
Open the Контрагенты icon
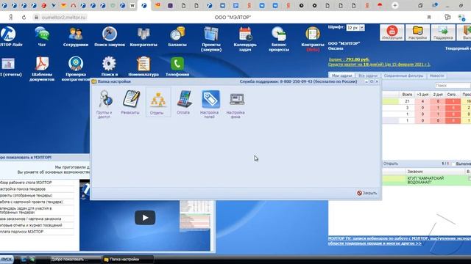tap(144, 36)
